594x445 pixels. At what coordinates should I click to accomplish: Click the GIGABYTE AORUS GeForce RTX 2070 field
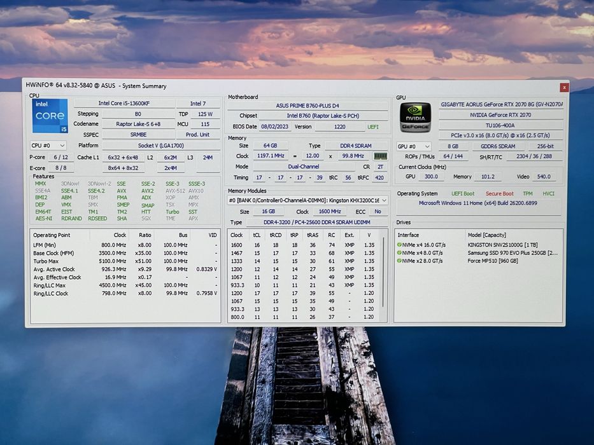501,104
